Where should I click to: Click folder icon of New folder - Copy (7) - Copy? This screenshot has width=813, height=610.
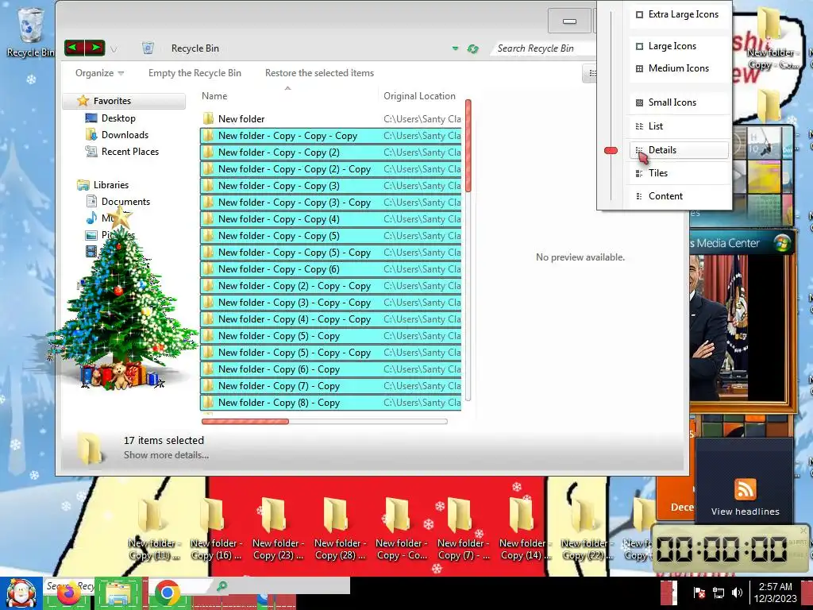tap(209, 386)
